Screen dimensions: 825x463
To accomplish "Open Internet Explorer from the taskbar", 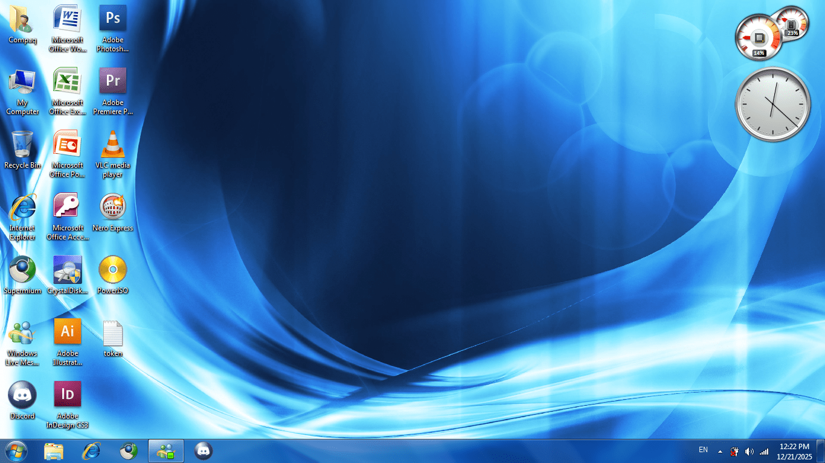I will (92, 450).
